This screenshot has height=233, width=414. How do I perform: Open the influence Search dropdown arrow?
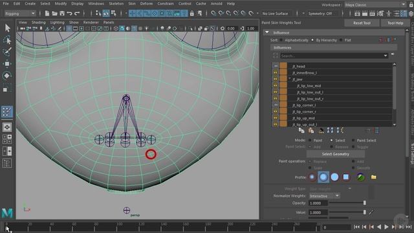[x=386, y=56]
